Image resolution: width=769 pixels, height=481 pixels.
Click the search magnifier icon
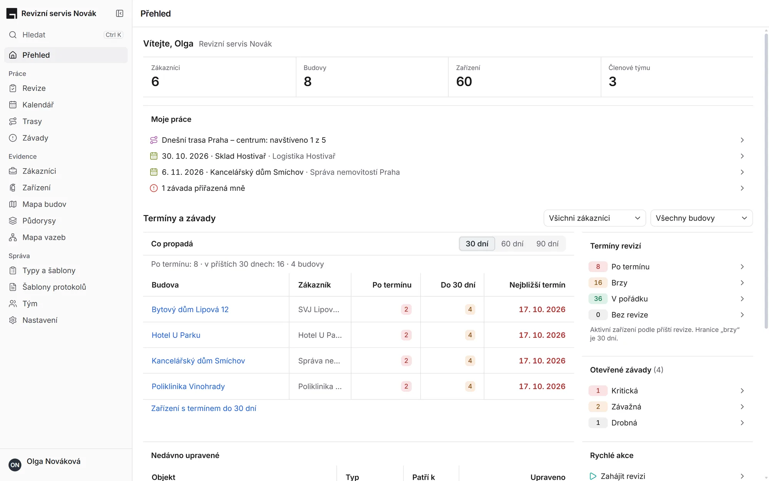(x=13, y=35)
